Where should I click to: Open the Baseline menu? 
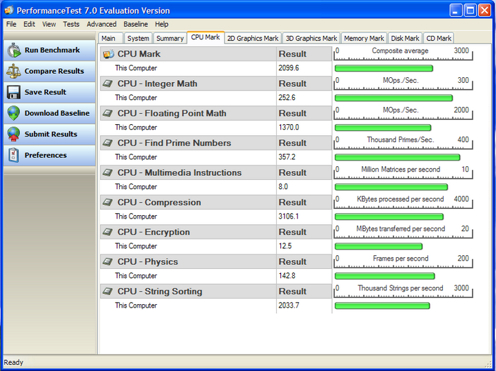[x=136, y=24]
